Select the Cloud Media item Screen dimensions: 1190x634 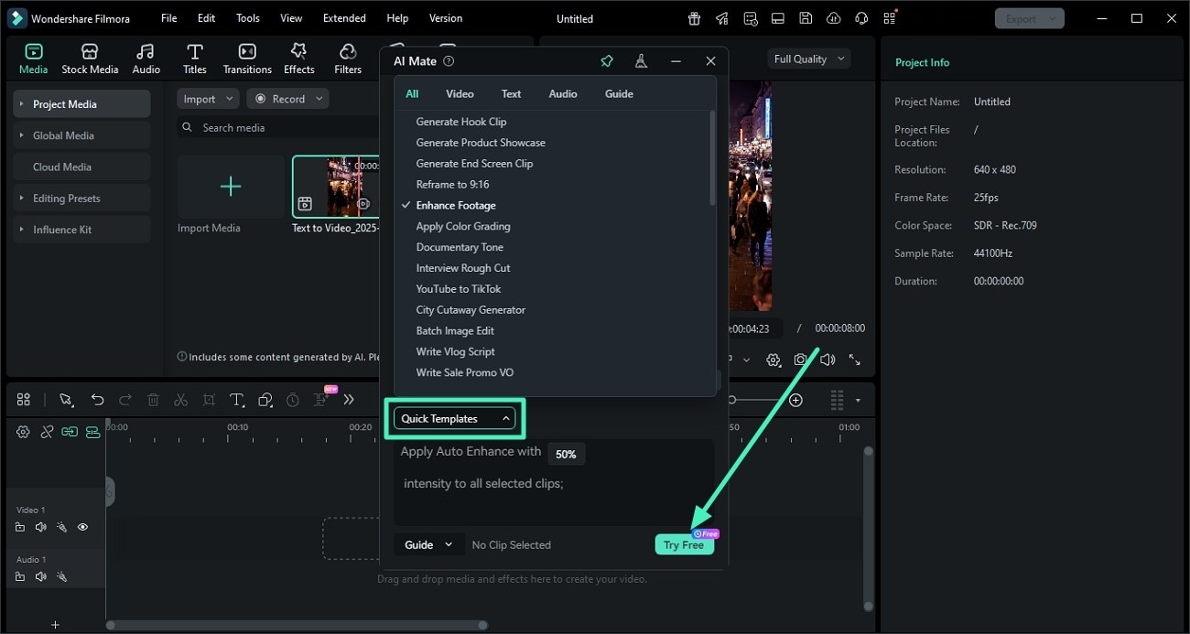pyautogui.click(x=81, y=167)
